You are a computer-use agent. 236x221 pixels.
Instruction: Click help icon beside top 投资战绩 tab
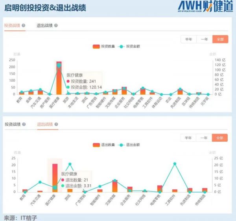[x=24, y=25]
